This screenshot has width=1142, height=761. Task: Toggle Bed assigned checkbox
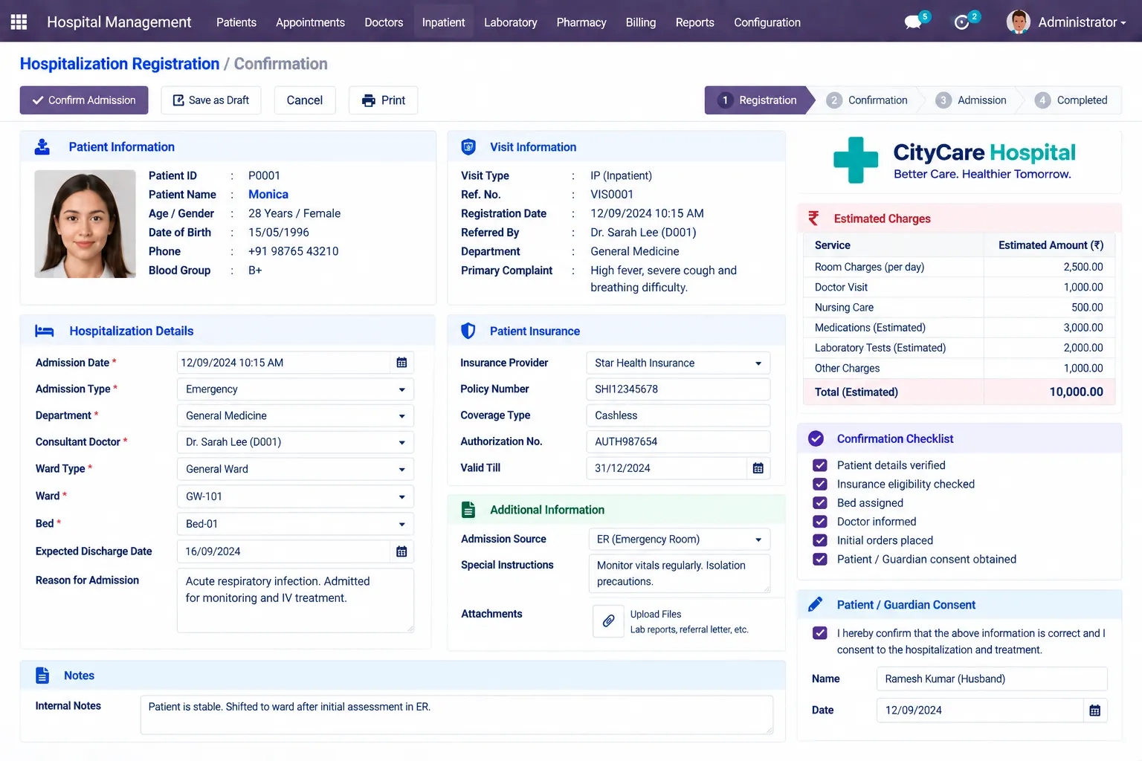(x=820, y=503)
